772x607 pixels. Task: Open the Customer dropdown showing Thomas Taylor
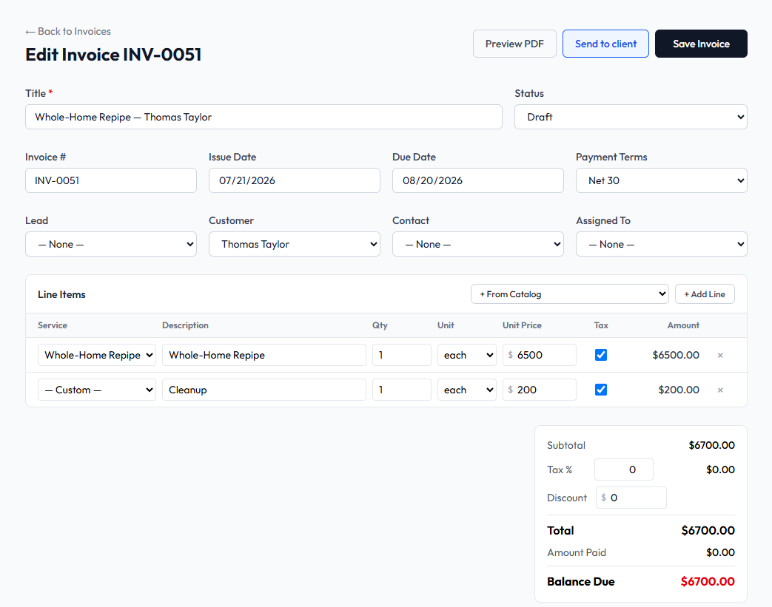(295, 244)
